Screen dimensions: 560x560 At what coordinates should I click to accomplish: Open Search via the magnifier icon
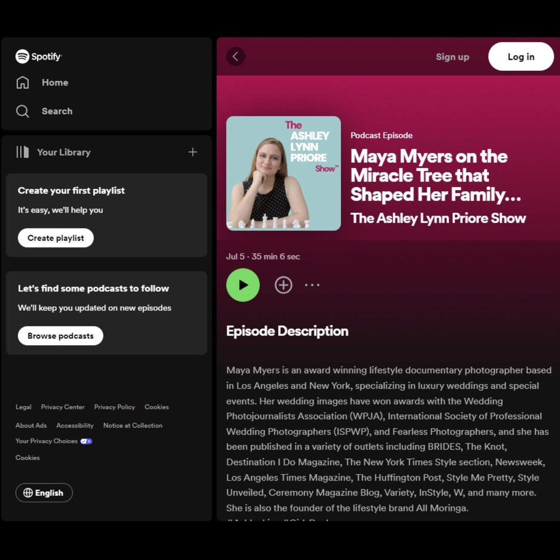(22, 111)
